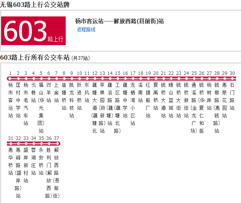Click the station count 共37站
Viewport: 241px width, 203px height.
[81, 58]
